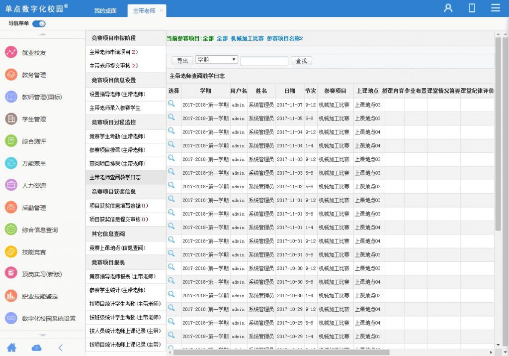Viewport: 509px width, 356px height.
Task: Switch to the 我的桌面 tab
Action: pyautogui.click(x=105, y=11)
